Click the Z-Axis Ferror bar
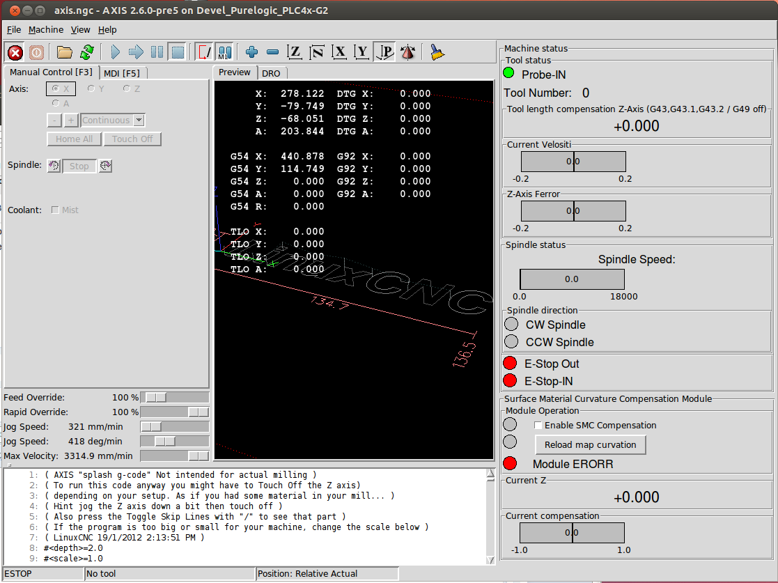The height and width of the screenshot is (583, 778). 573,211
